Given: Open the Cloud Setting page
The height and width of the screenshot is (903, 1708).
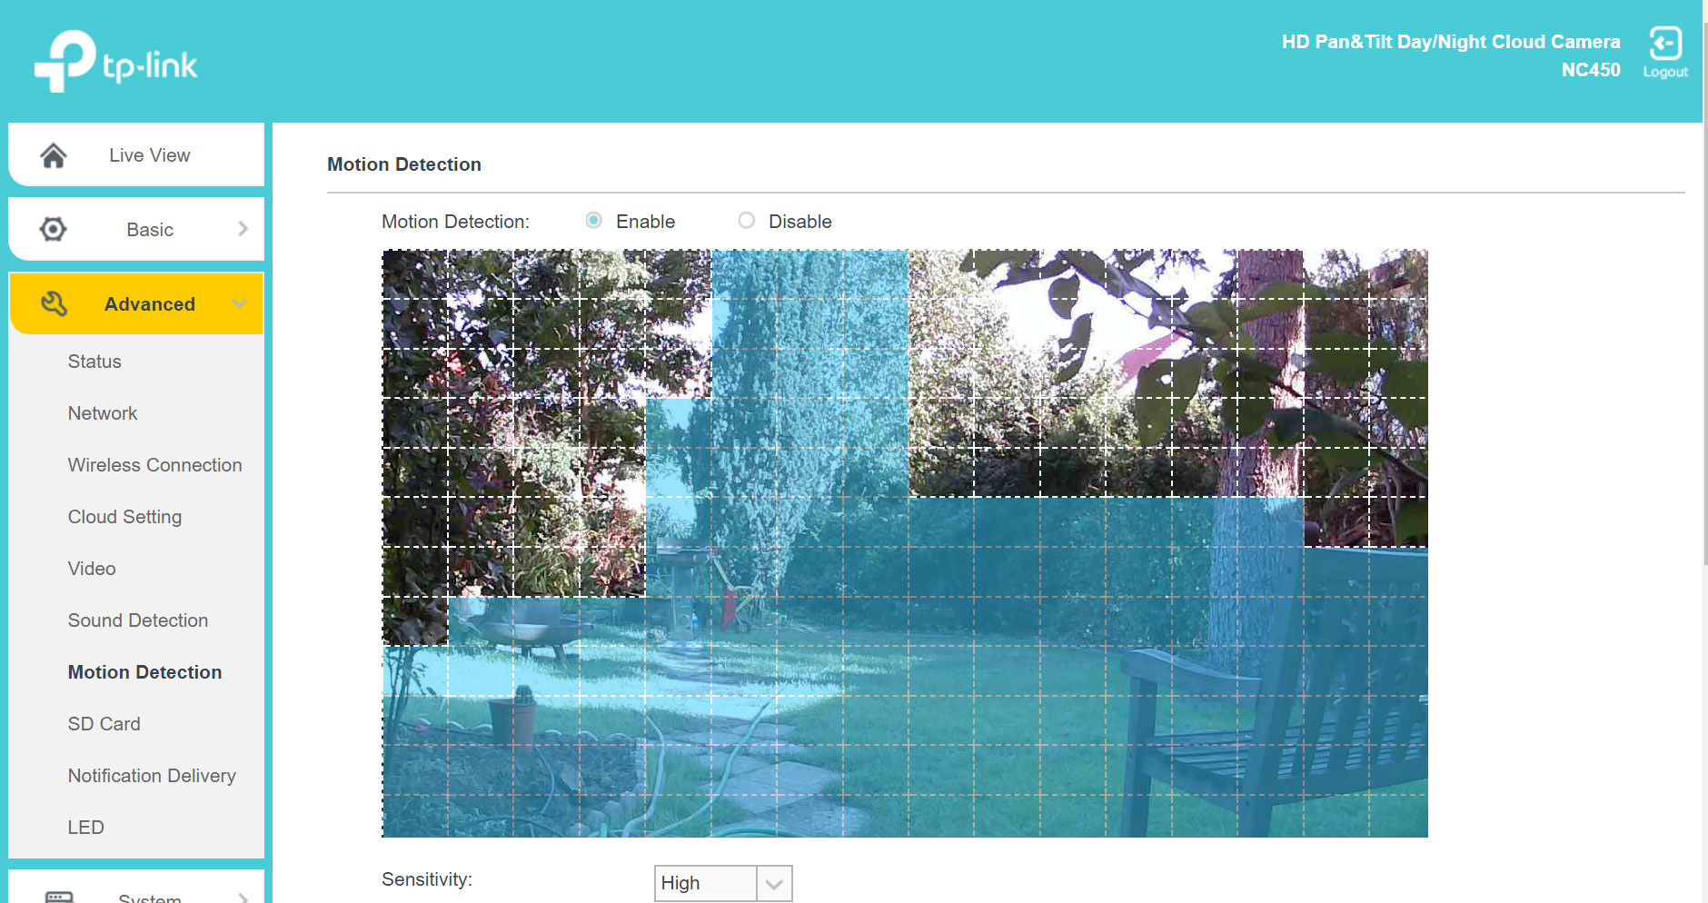Looking at the screenshot, I should pos(124,517).
